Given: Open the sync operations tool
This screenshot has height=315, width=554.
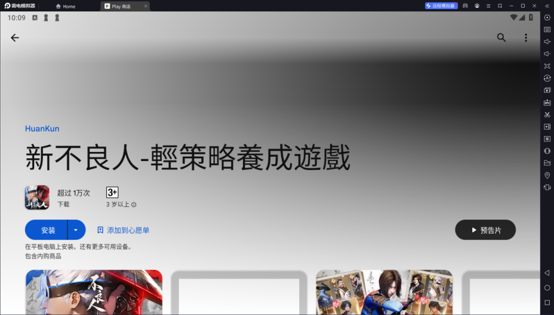Looking at the screenshot, I should point(547,139).
